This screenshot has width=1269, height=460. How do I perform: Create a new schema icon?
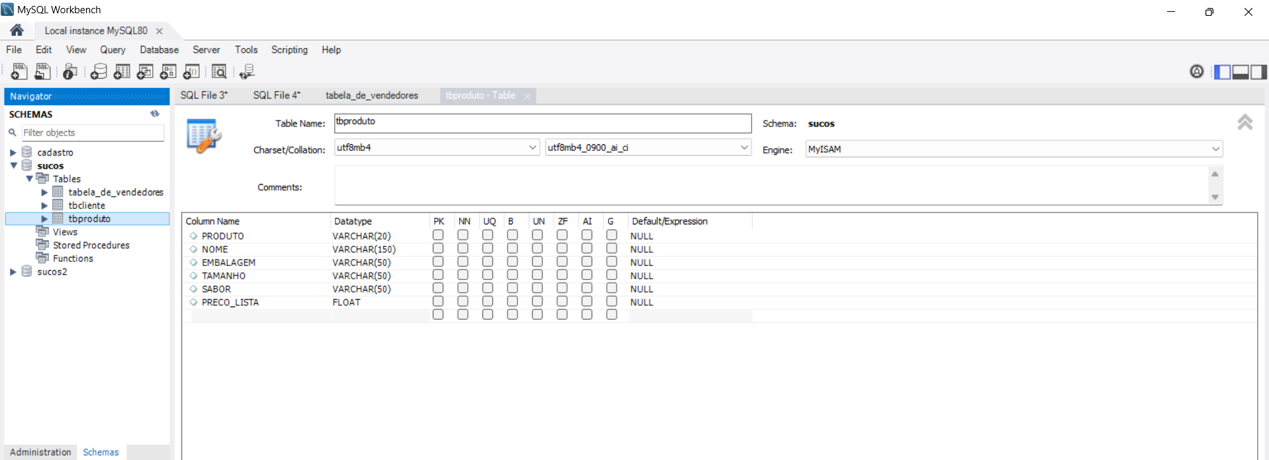point(99,71)
